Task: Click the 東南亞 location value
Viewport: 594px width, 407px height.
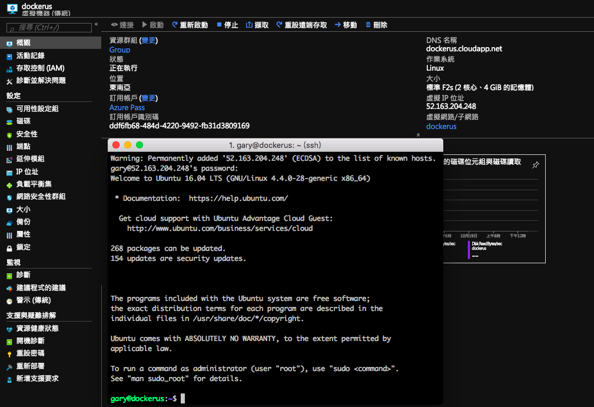Action: coord(120,88)
